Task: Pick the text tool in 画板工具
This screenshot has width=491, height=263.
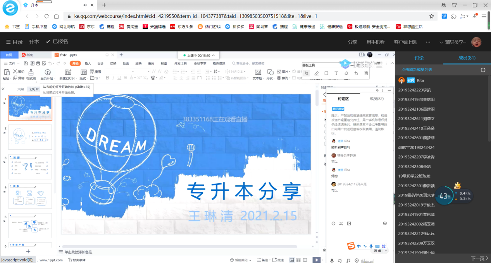Action: point(336,73)
